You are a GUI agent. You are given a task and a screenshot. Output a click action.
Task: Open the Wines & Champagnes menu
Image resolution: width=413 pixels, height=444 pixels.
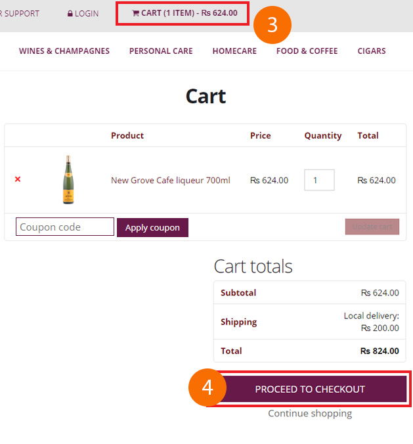point(64,51)
